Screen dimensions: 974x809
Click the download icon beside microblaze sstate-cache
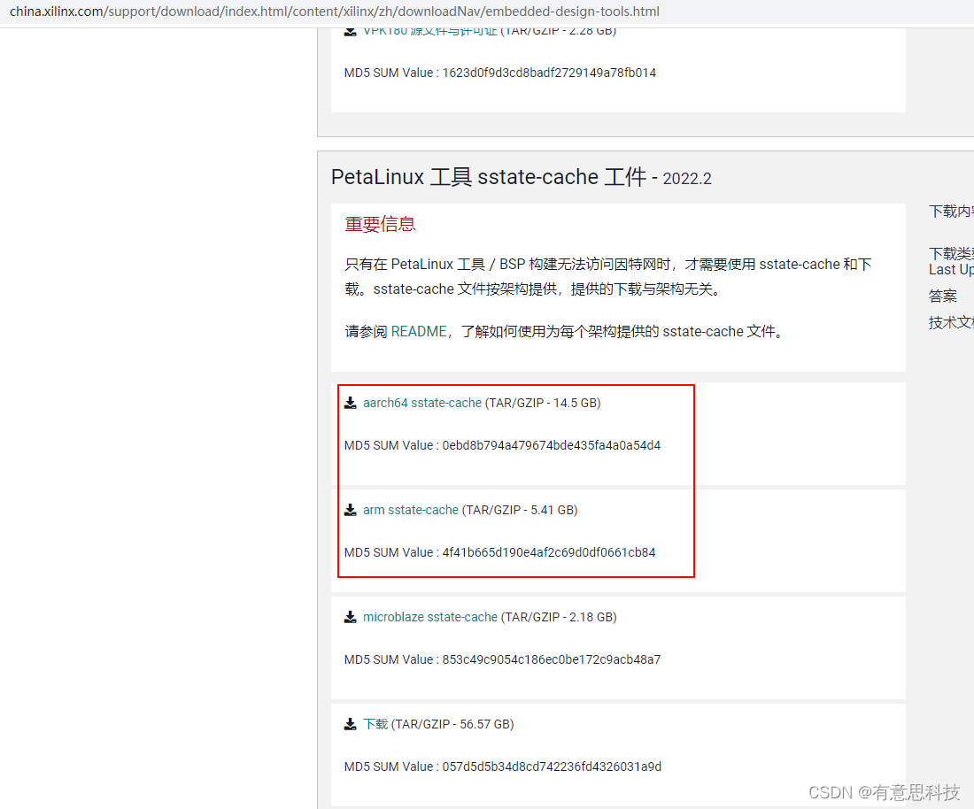point(350,617)
